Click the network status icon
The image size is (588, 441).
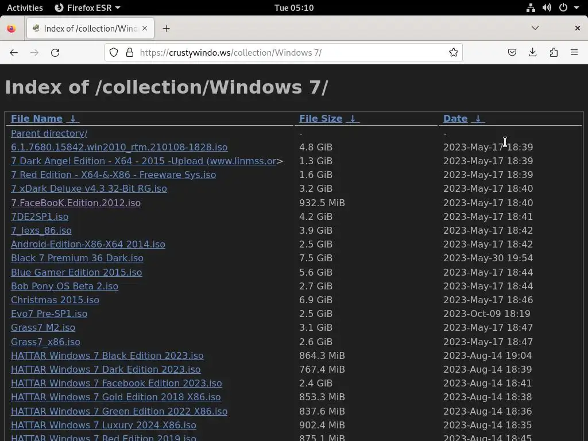tap(531, 7)
